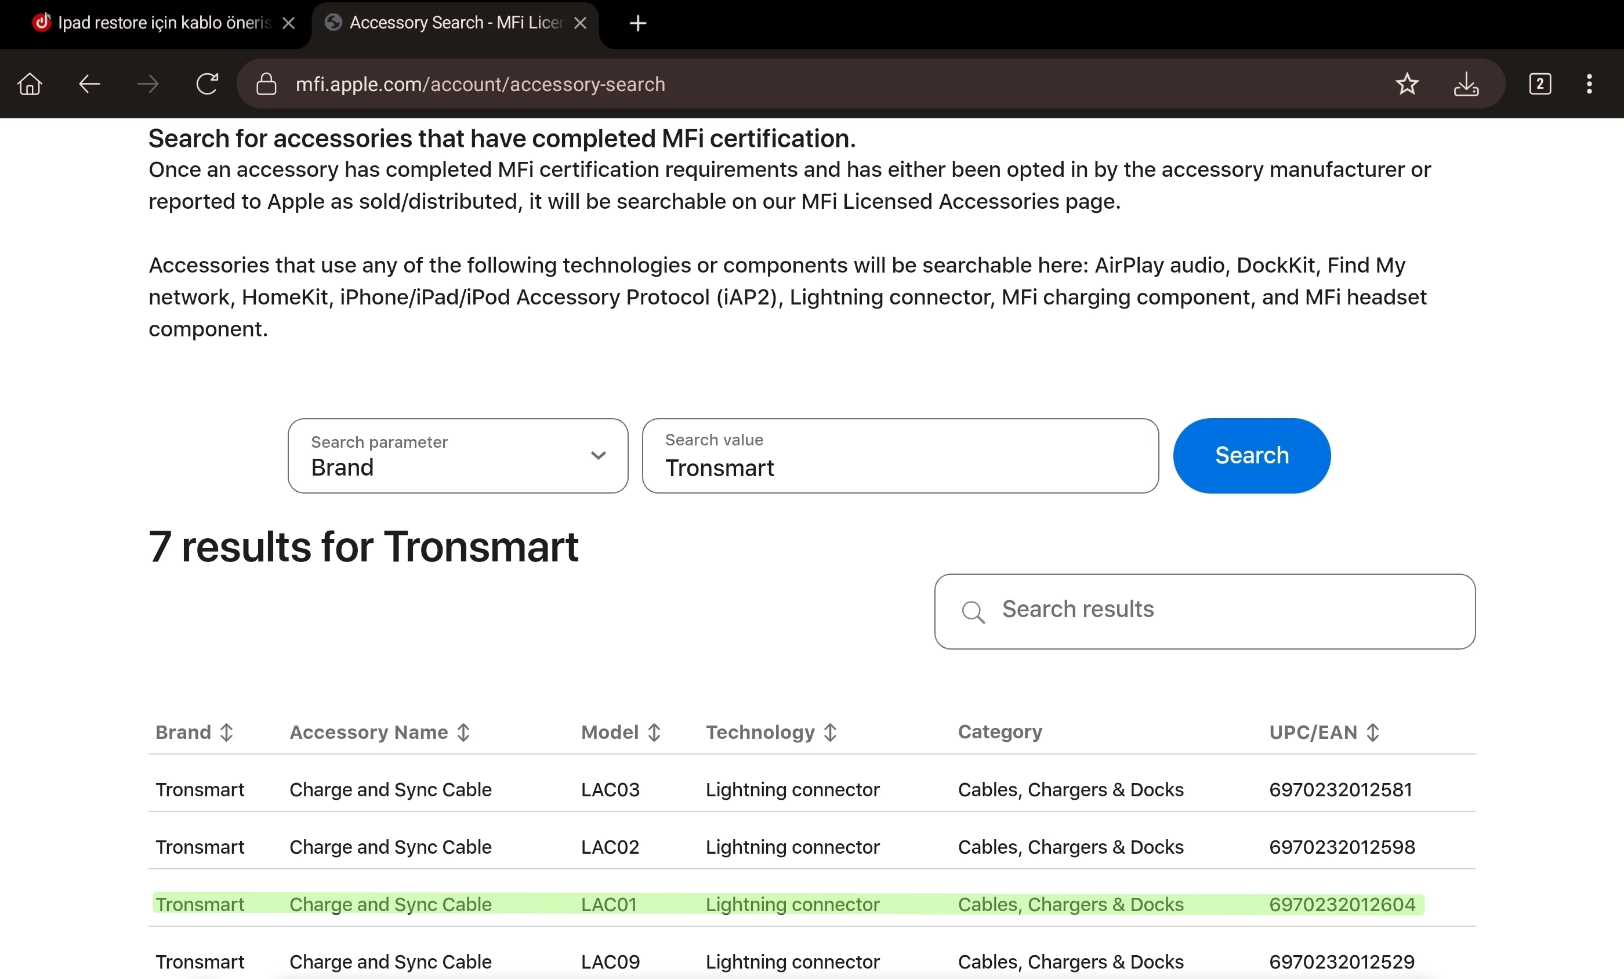Reload the current page

[207, 84]
